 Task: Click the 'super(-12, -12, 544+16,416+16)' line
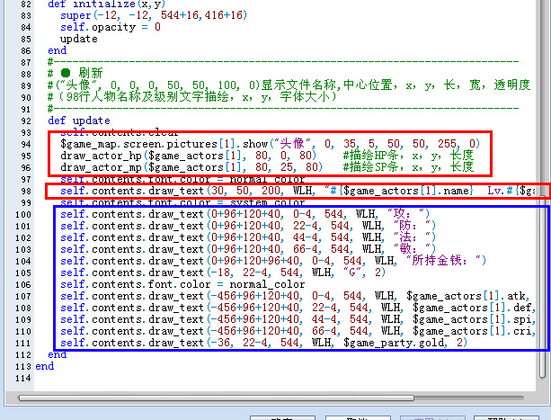[154, 15]
